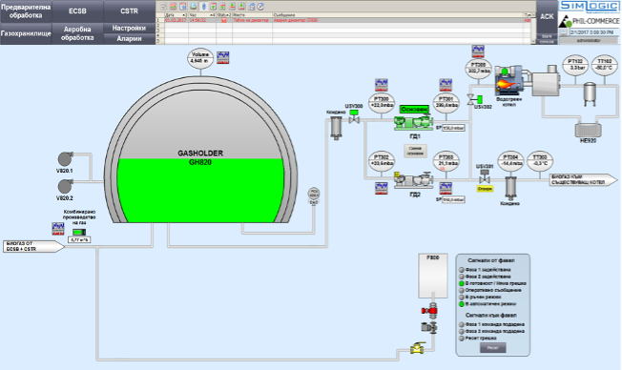Click the SP setpoint field under ГД1
The image size is (622, 370).
pos(453,128)
